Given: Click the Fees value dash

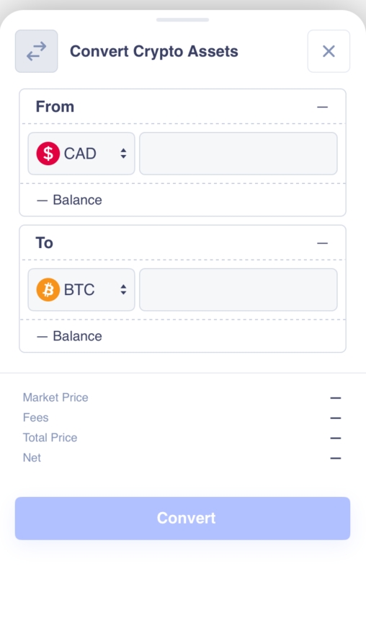Looking at the screenshot, I should [336, 418].
